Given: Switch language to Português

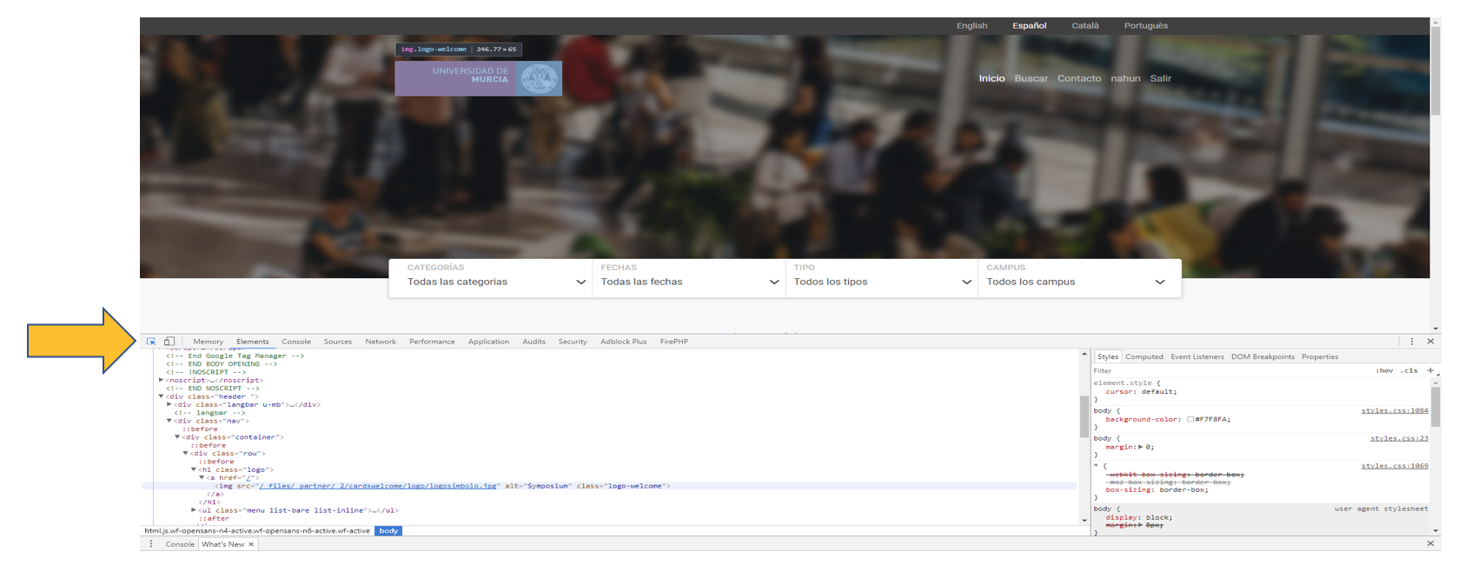Looking at the screenshot, I should tap(1145, 25).
